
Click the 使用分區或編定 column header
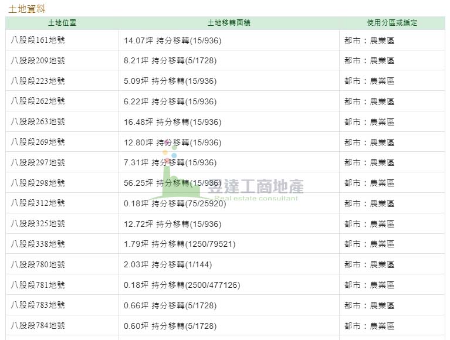coord(392,23)
